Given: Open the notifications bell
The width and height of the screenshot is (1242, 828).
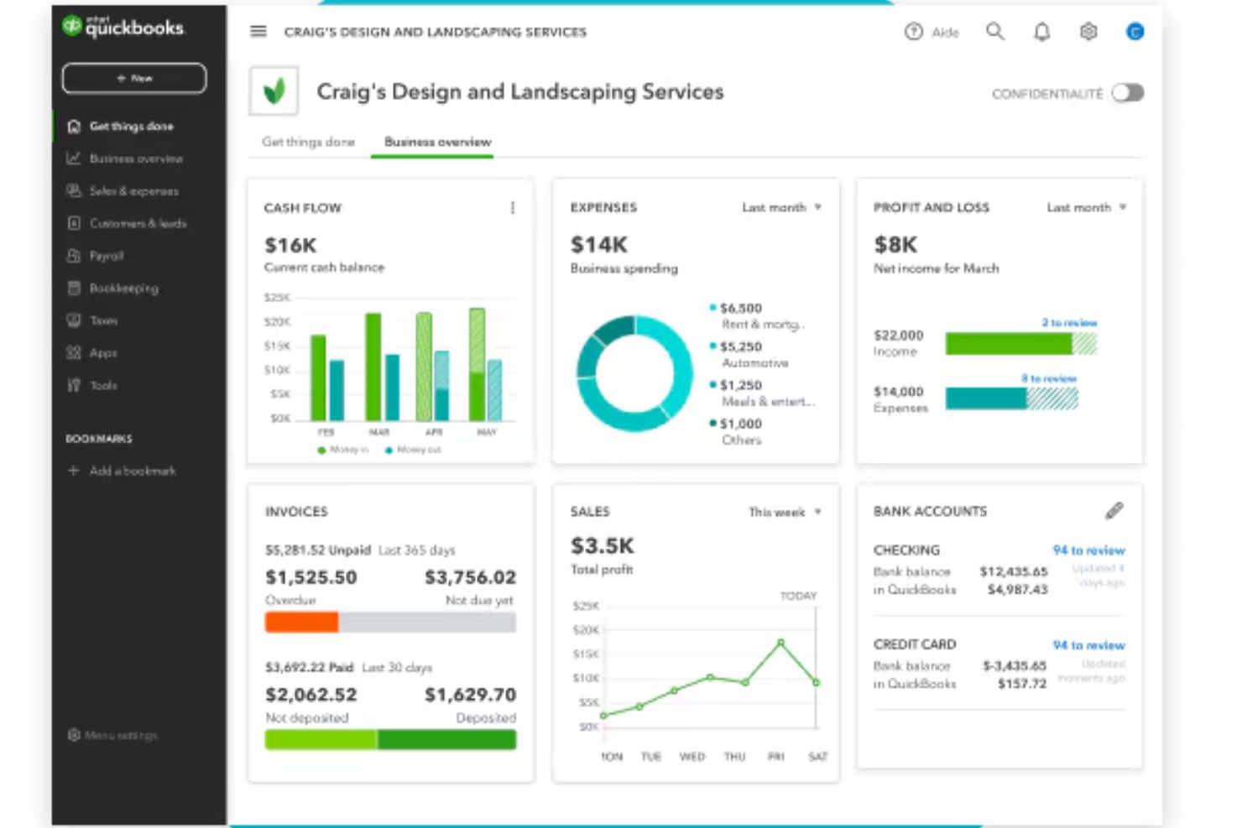Looking at the screenshot, I should tap(1041, 32).
